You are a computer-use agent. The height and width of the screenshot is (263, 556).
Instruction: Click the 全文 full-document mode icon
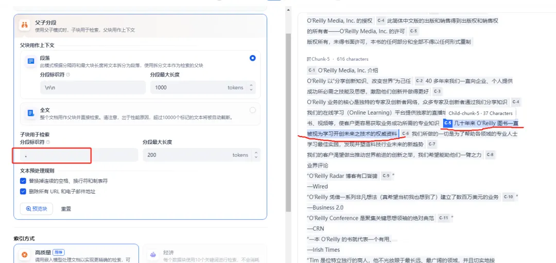coord(31,114)
